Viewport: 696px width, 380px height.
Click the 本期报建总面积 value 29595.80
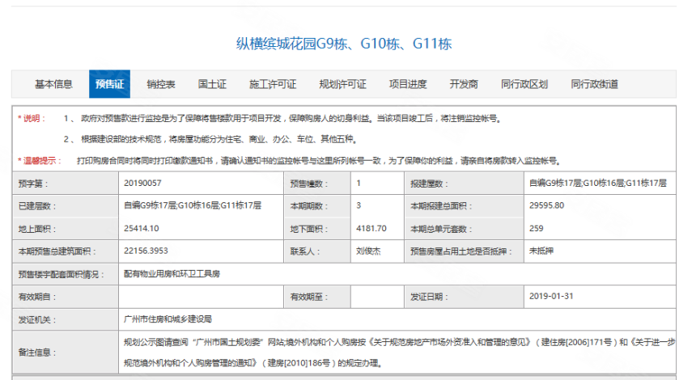pyautogui.click(x=546, y=206)
